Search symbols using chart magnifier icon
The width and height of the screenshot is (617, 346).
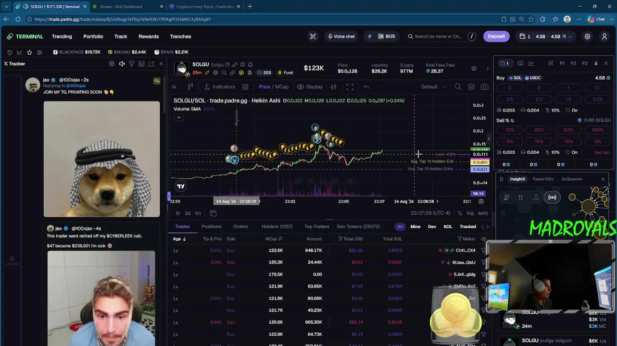pos(458,87)
